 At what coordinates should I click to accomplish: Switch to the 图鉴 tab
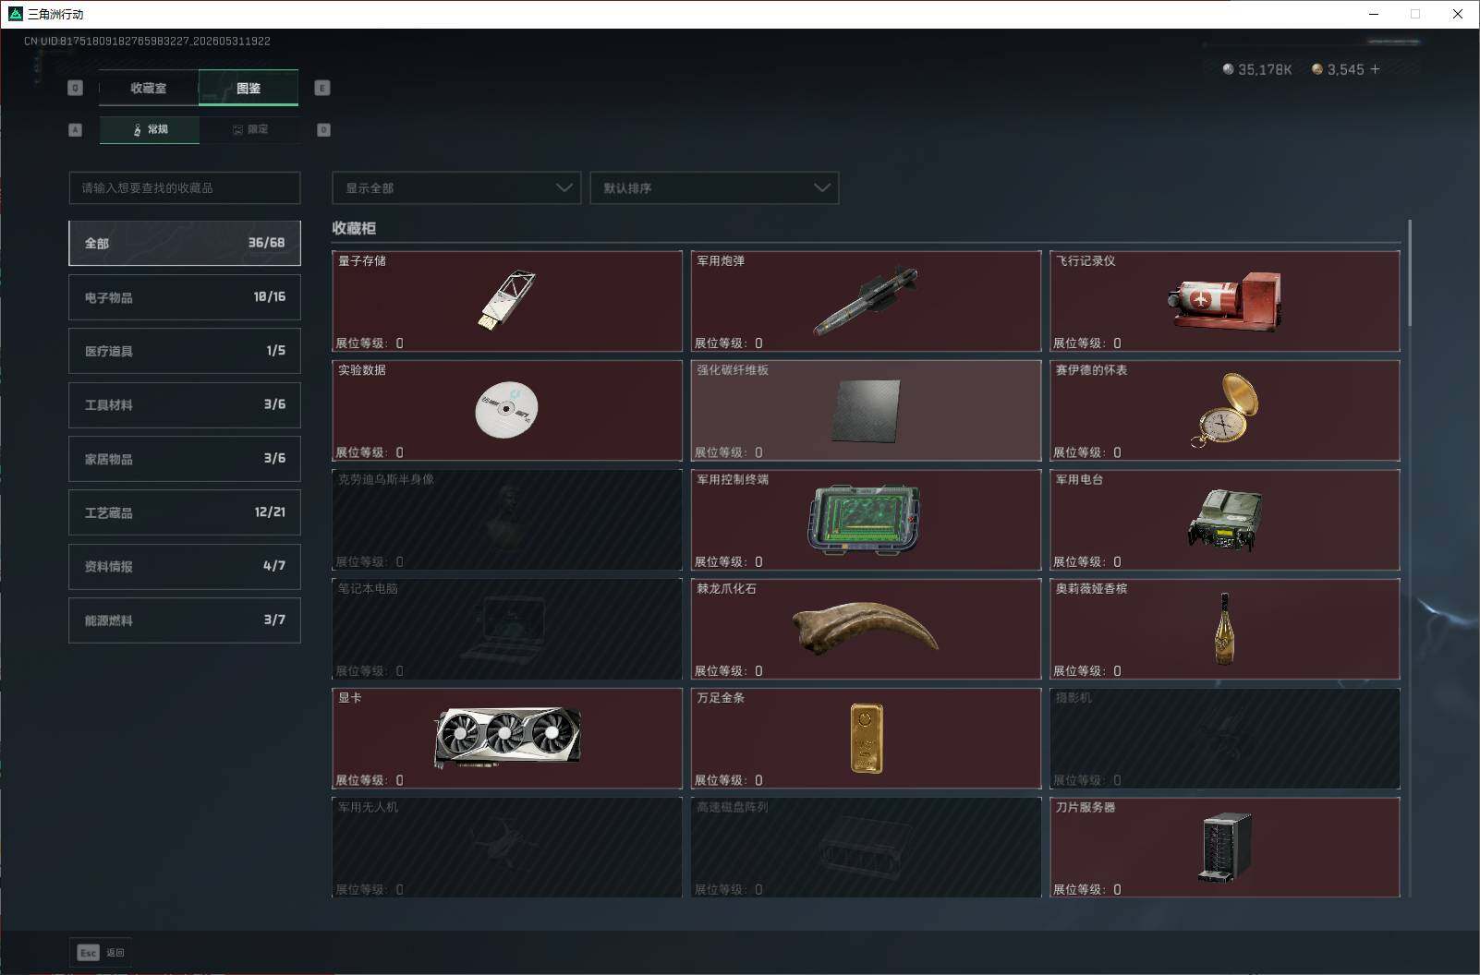[x=249, y=88]
